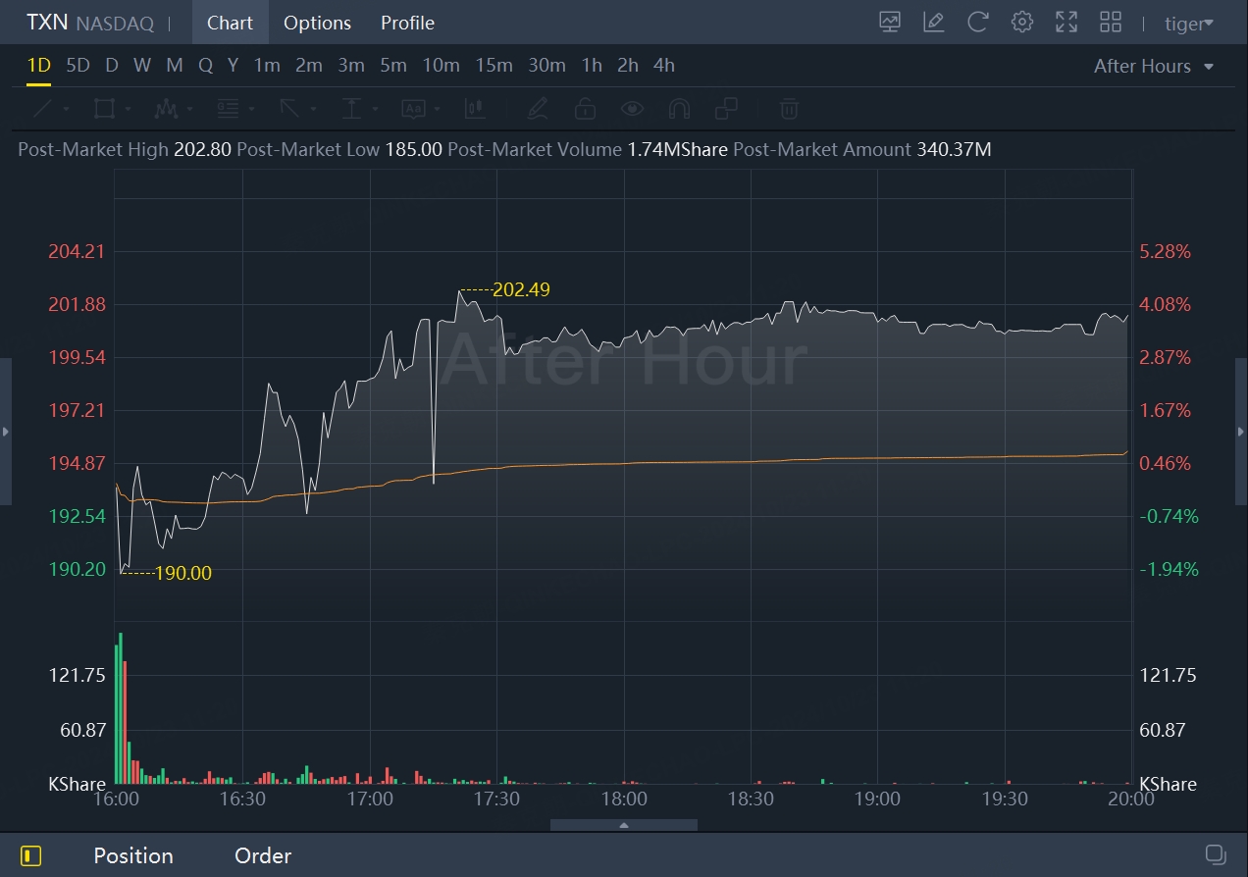
Task: Expand the line drawing tool dropdown arrow
Action: (x=67, y=109)
